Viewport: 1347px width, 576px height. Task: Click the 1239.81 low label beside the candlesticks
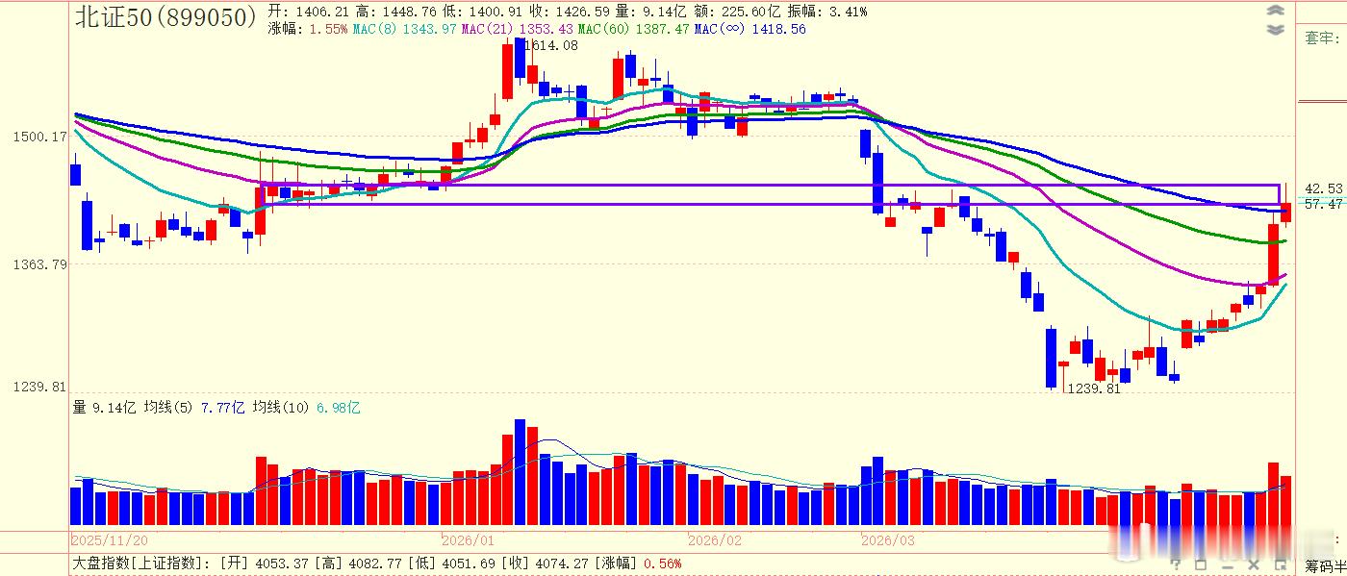point(1095,389)
